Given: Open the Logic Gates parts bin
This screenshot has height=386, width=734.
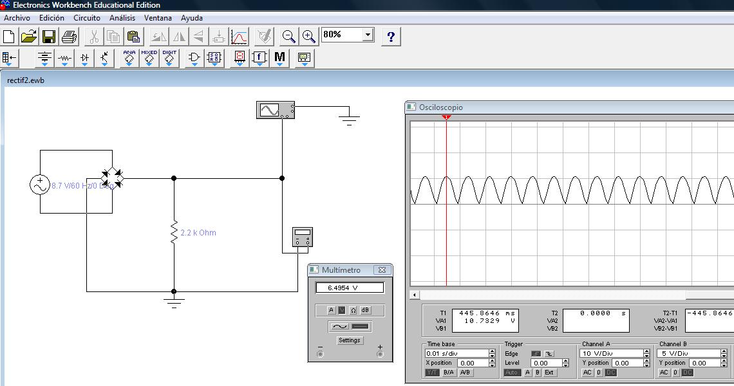Looking at the screenshot, I should click(x=193, y=59).
